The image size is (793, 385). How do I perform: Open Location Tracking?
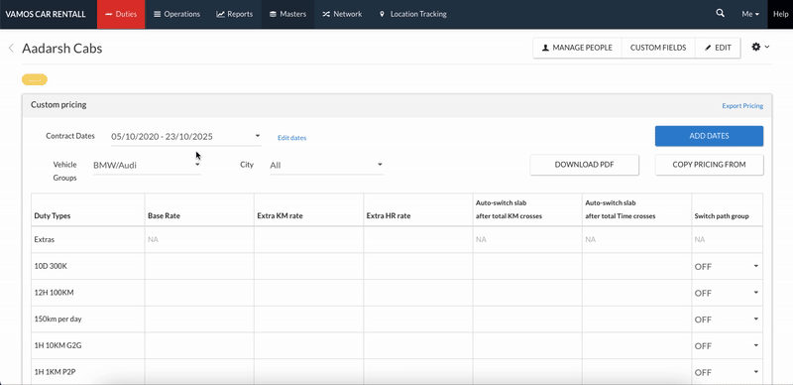[x=413, y=14]
